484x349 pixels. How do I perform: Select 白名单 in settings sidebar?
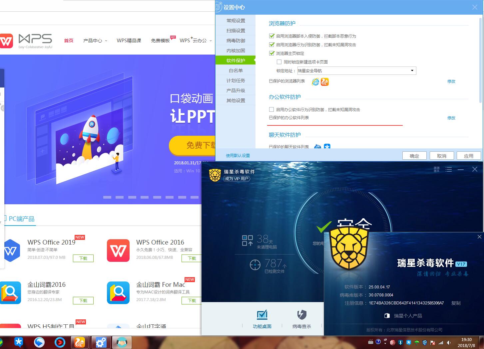(x=236, y=71)
